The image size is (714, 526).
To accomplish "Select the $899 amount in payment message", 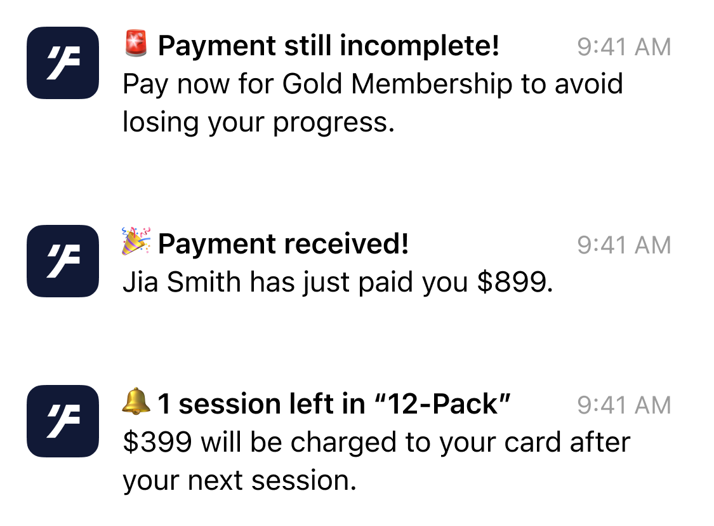I will pyautogui.click(x=512, y=281).
